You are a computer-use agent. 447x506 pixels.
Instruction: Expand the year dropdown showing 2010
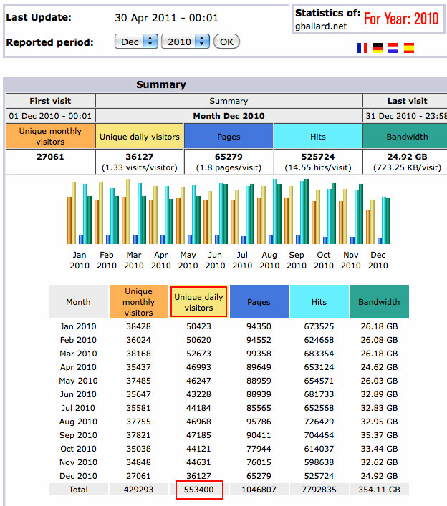(x=185, y=42)
